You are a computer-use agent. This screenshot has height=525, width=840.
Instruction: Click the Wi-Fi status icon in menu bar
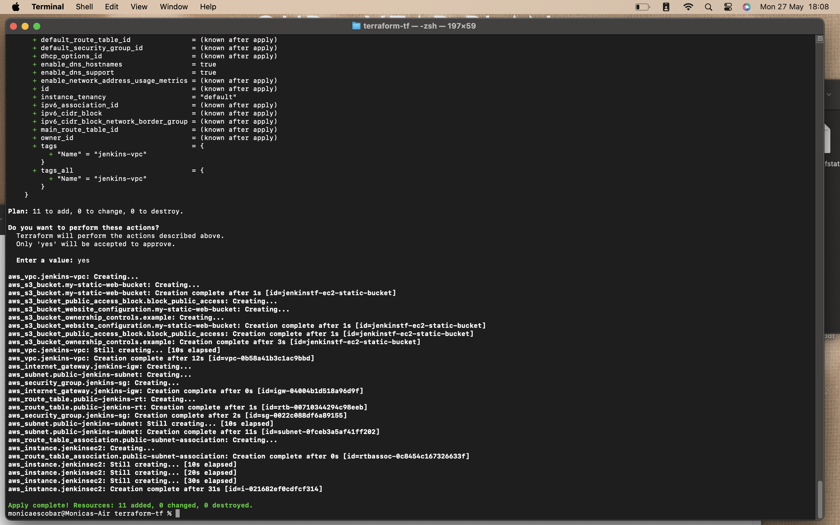pyautogui.click(x=688, y=7)
